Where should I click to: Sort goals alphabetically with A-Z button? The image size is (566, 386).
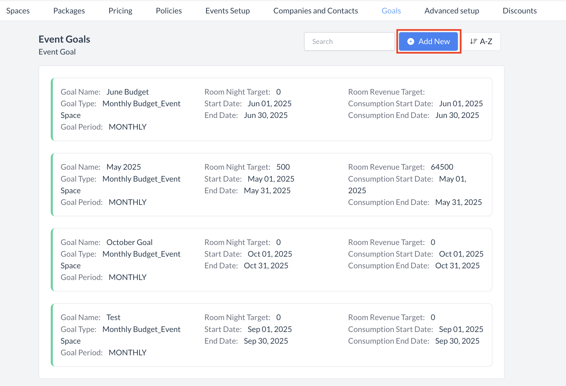481,41
